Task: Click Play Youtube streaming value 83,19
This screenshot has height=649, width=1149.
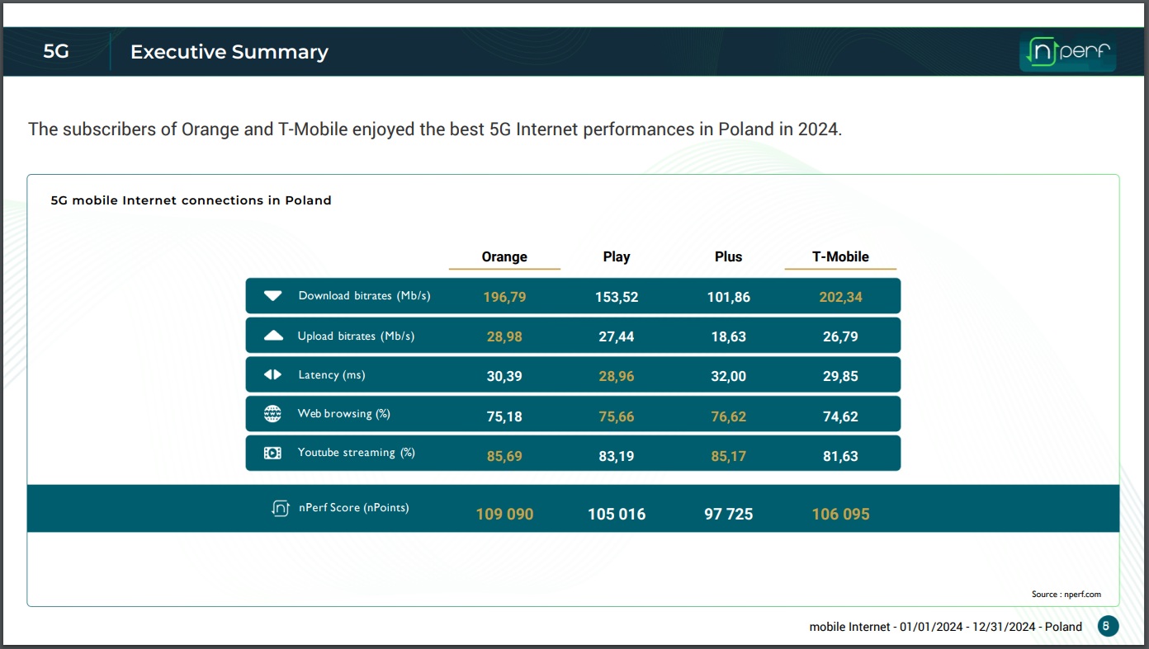Action: [x=617, y=456]
